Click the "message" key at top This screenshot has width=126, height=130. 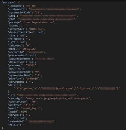click(8, 3)
